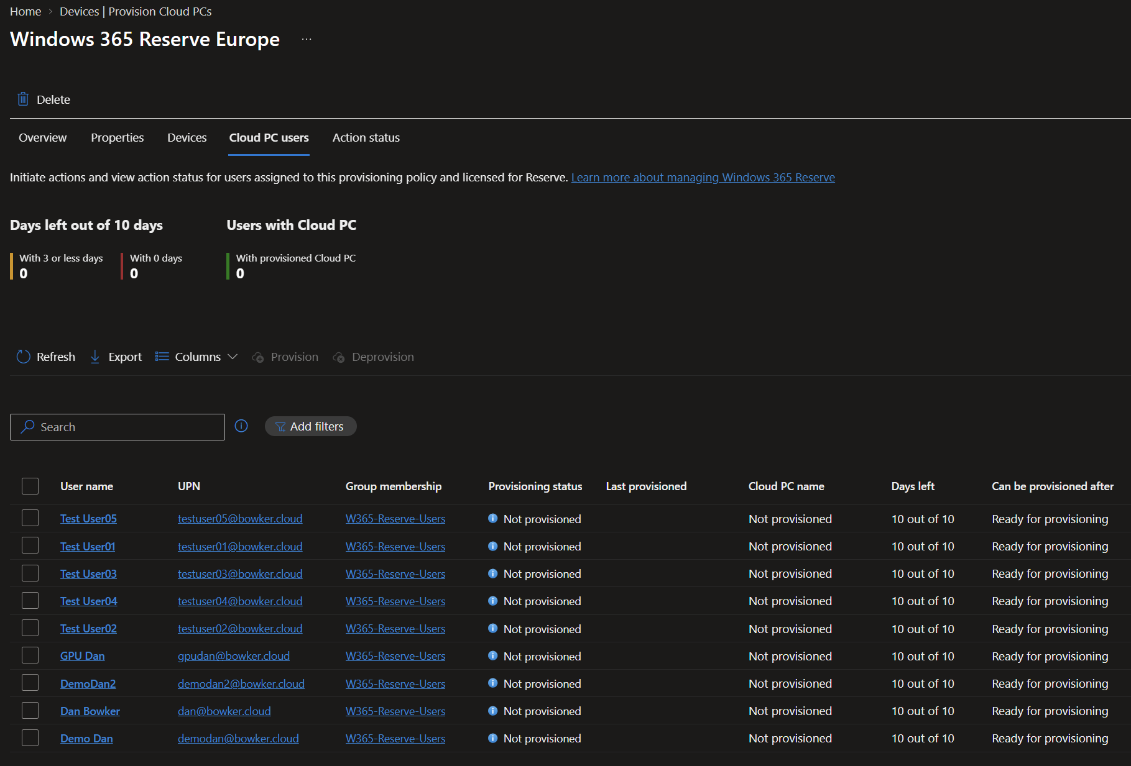1131x766 pixels.
Task: Click the status info icon for GPU Dan
Action: click(x=492, y=655)
